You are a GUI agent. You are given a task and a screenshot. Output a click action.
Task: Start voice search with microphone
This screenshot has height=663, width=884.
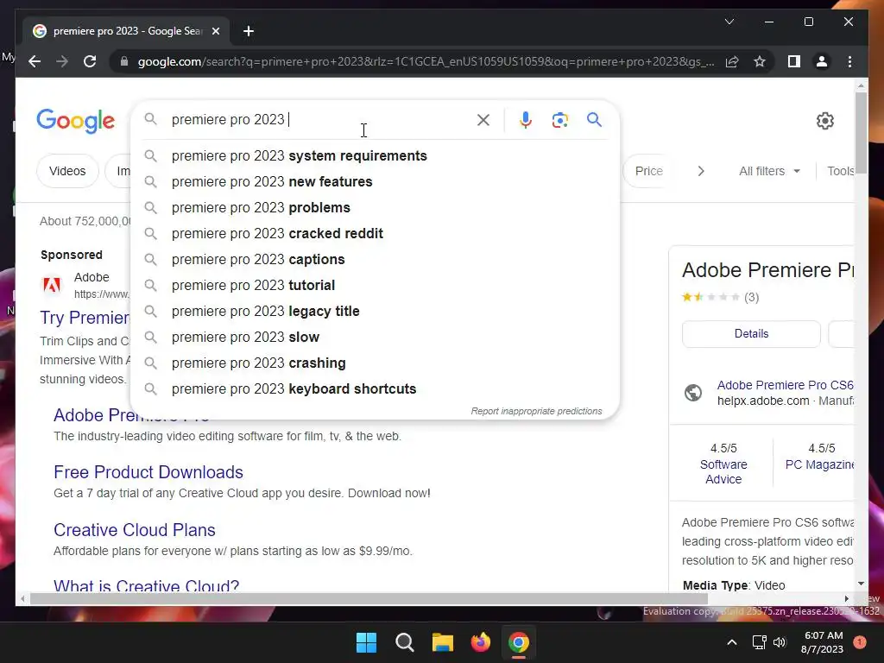pyautogui.click(x=526, y=119)
